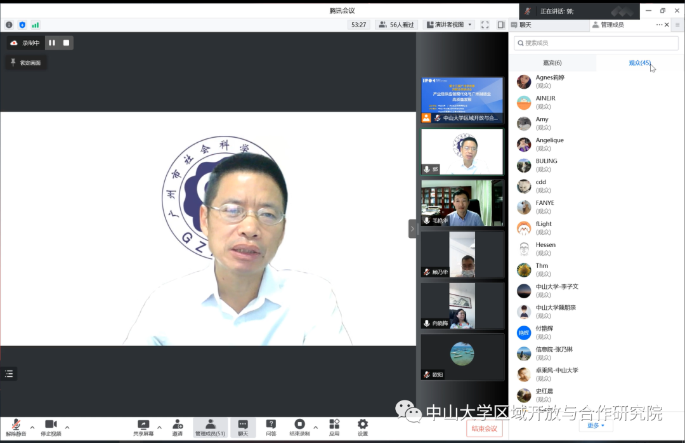Click 共享屏幕 share screen button

coord(143,428)
